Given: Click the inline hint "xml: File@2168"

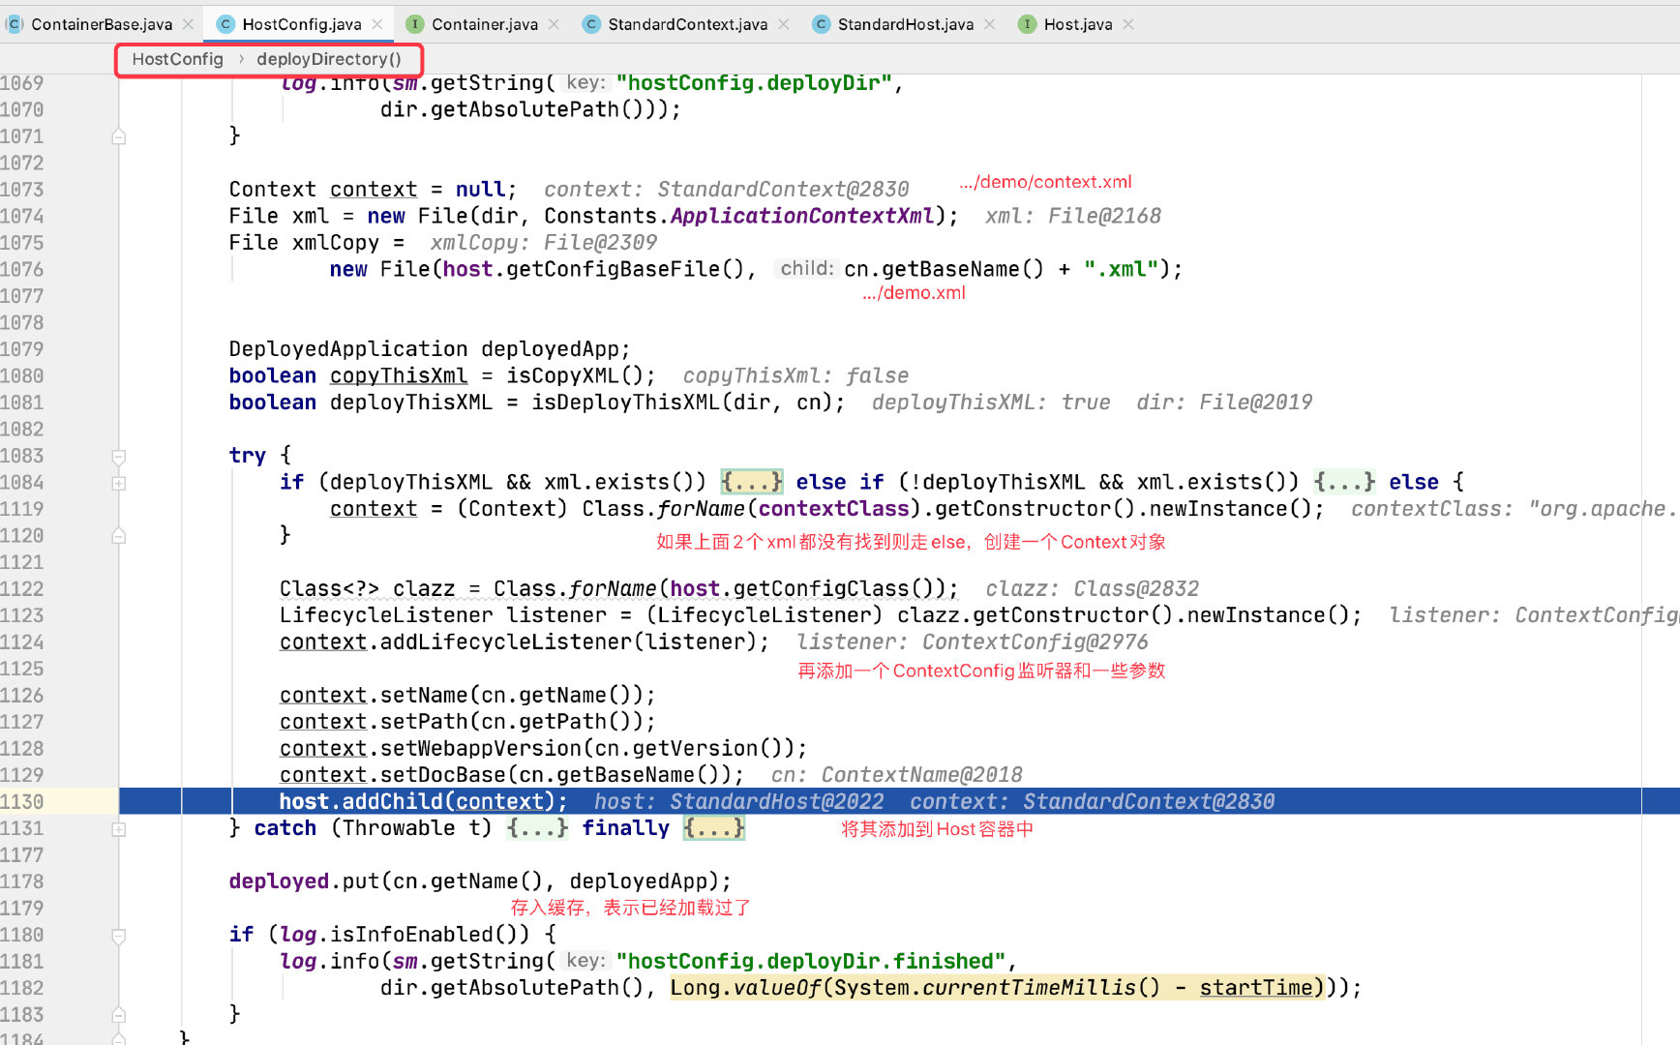Looking at the screenshot, I should click(x=1073, y=216).
